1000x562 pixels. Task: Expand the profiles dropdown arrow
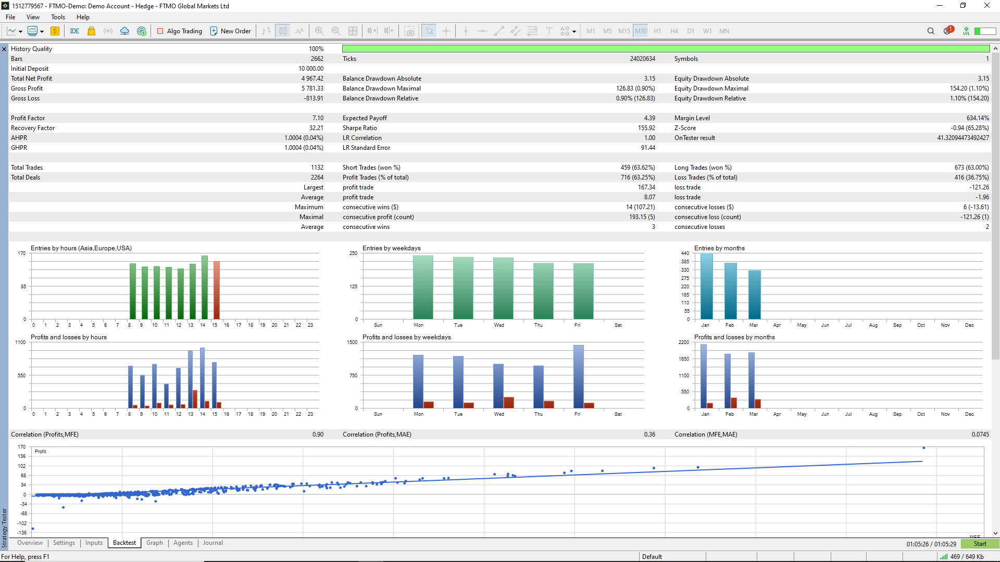[x=42, y=32]
